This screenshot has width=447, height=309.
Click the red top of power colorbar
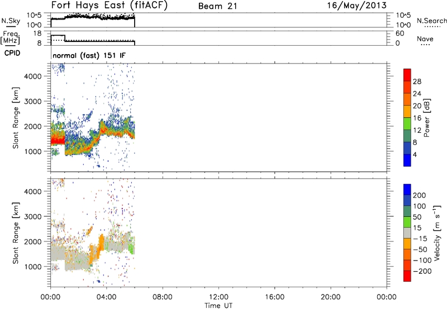click(x=407, y=75)
